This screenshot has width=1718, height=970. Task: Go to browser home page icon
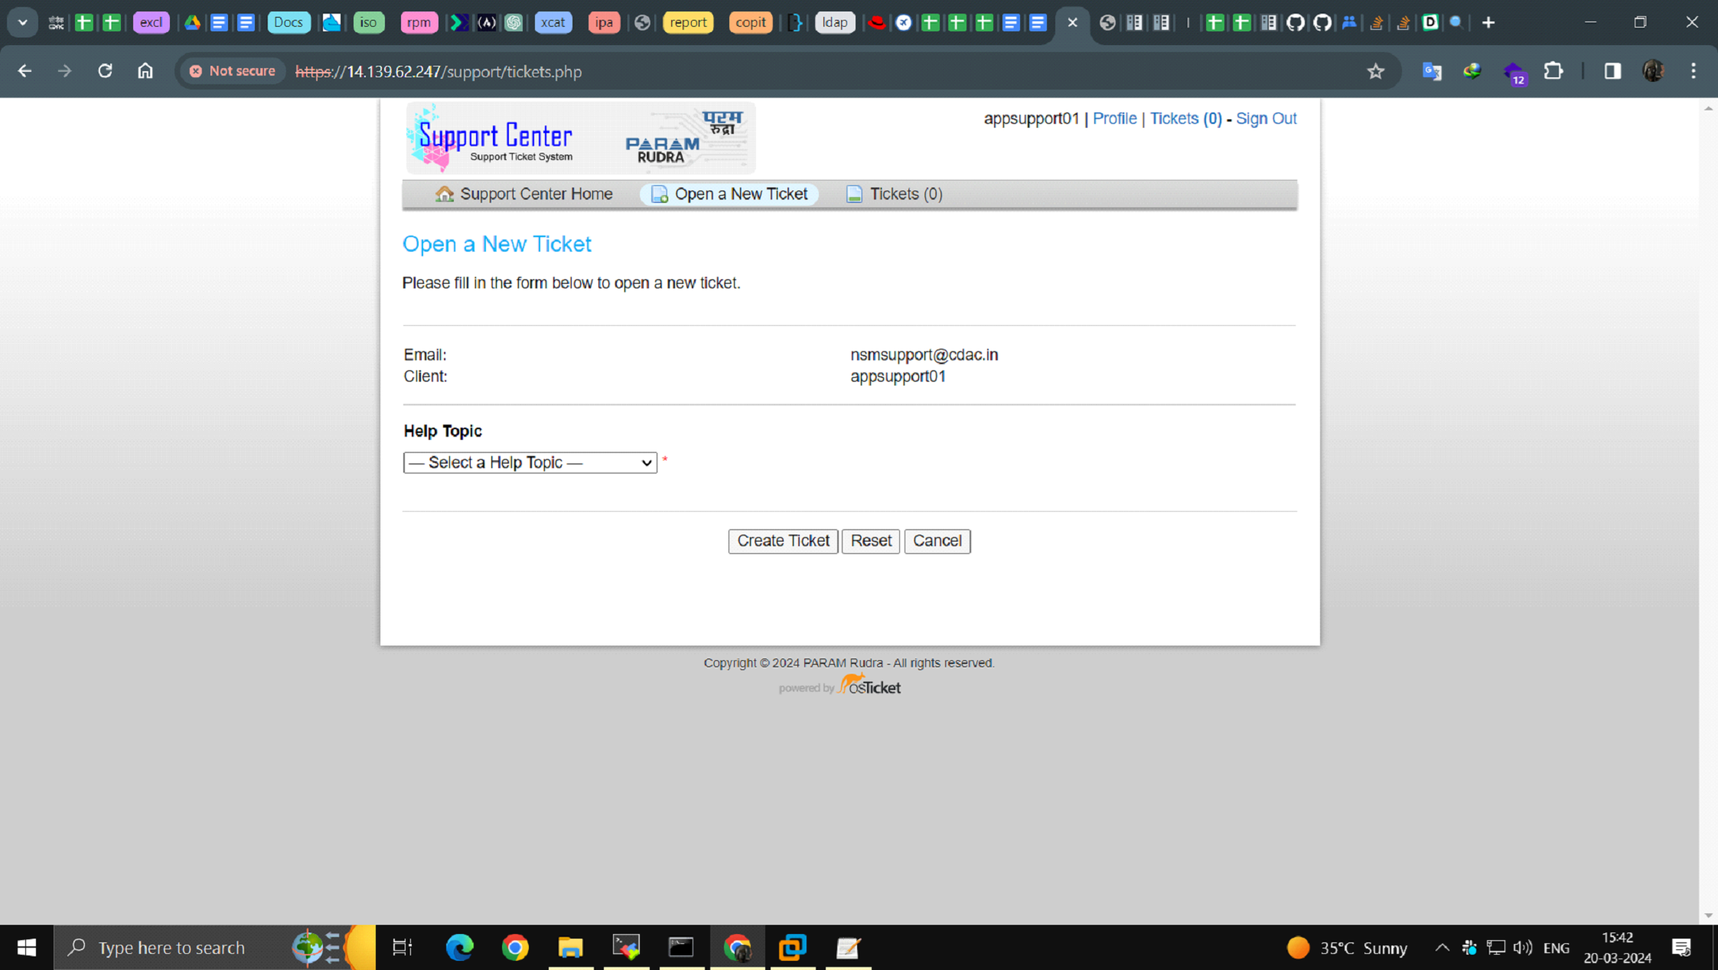point(145,71)
